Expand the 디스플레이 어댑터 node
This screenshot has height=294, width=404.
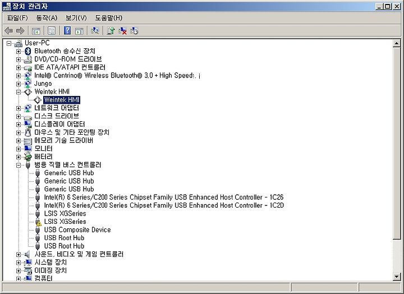19,125
